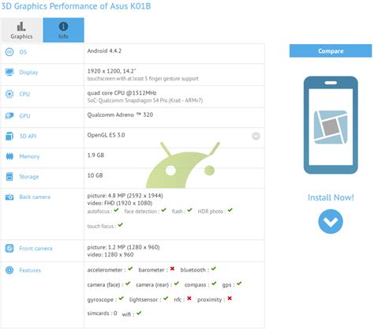Click the bar chart icon on Graphics tab

[21, 26]
